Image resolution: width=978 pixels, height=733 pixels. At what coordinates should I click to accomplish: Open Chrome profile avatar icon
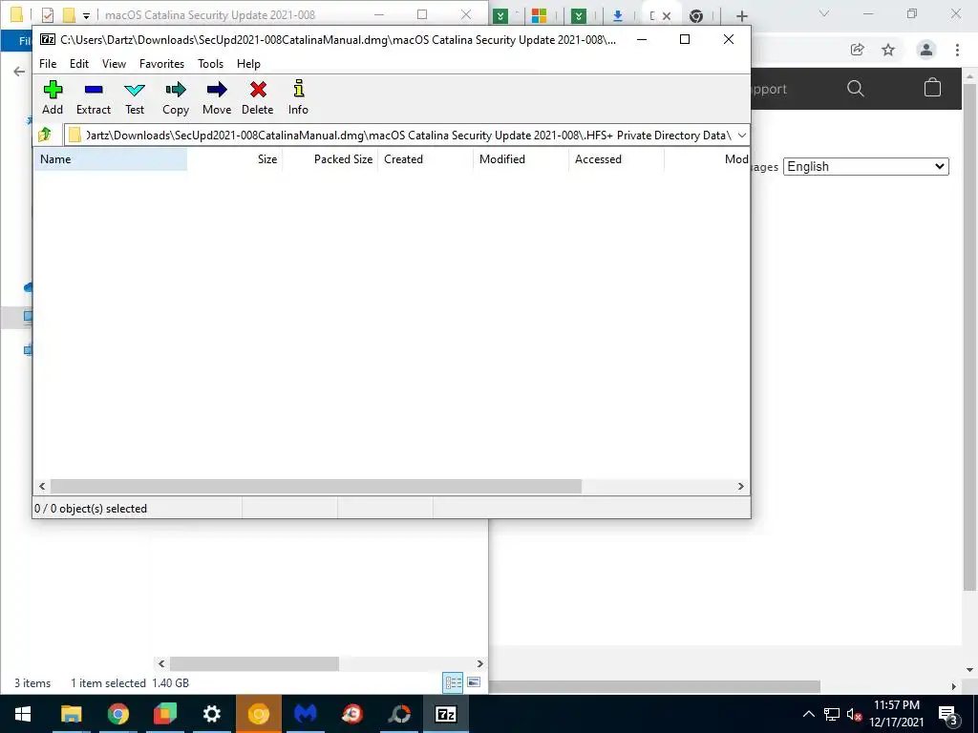[926, 50]
